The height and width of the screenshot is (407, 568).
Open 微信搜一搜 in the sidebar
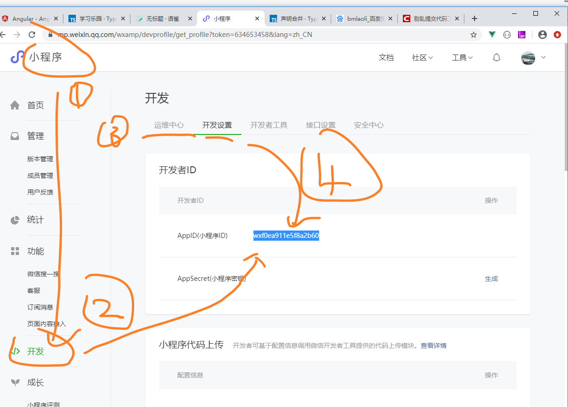tap(43, 274)
